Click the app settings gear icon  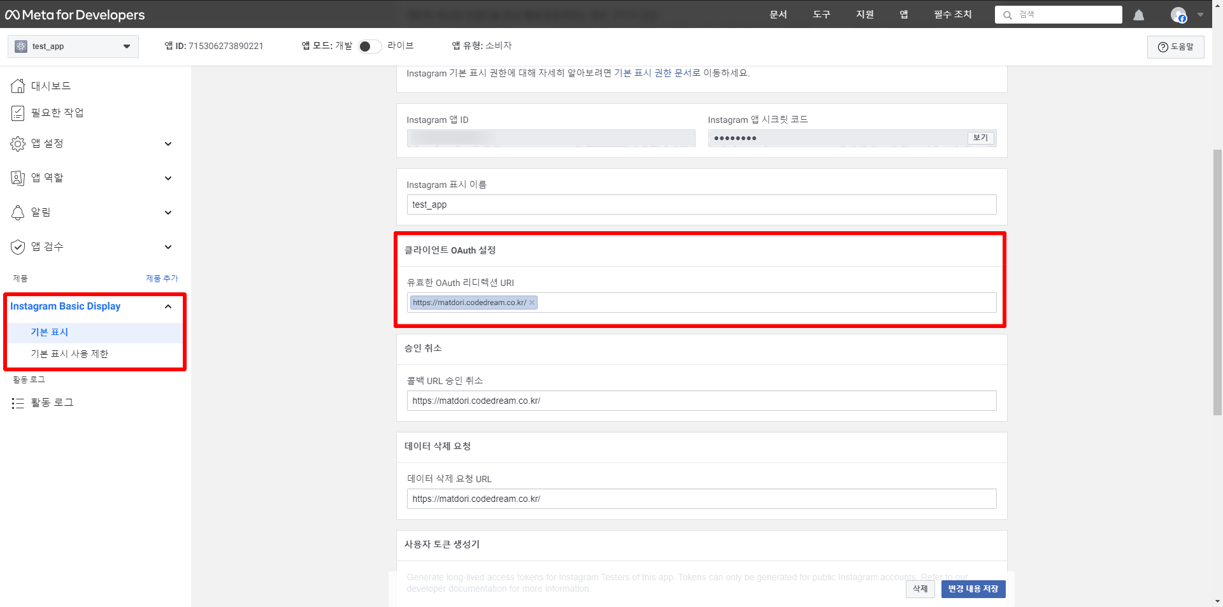(18, 144)
